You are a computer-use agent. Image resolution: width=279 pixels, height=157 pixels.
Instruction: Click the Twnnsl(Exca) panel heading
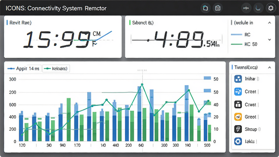pos(246,68)
